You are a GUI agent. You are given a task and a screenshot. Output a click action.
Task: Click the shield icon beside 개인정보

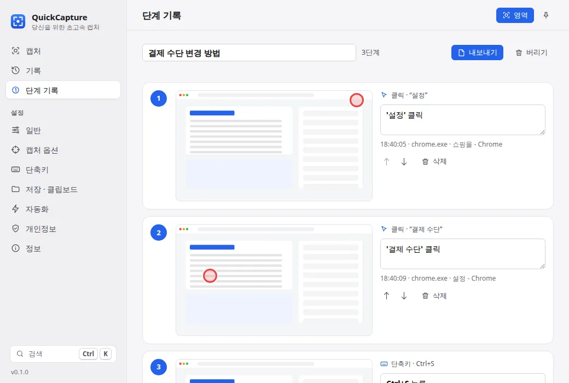pyautogui.click(x=16, y=228)
